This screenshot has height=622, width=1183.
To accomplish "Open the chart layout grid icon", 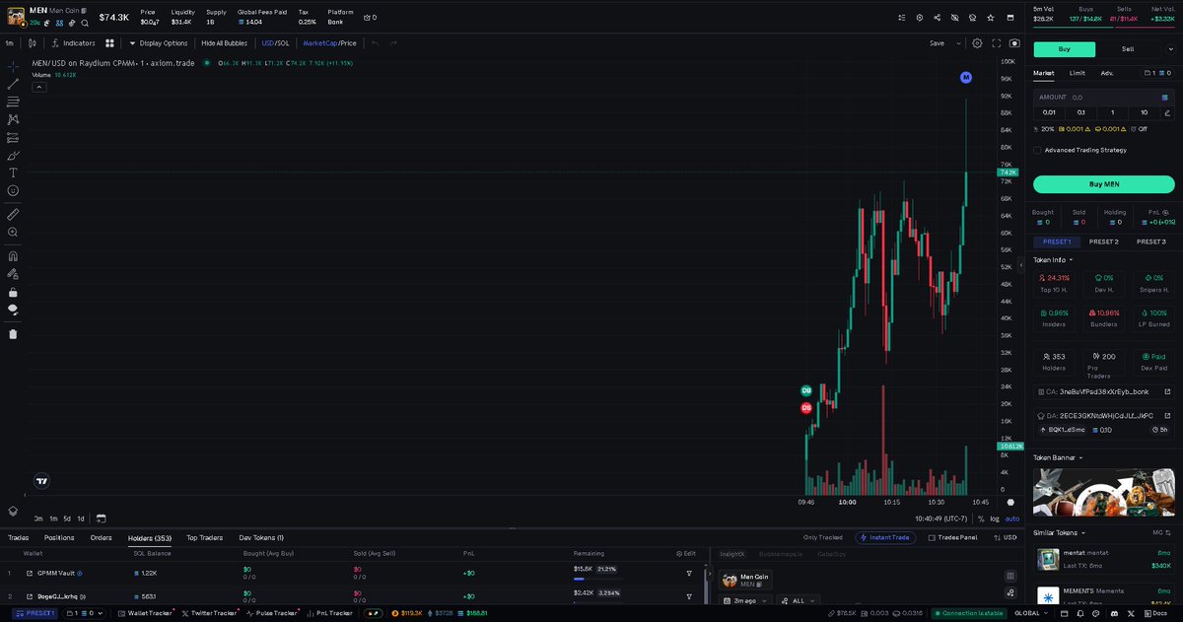I will [x=109, y=43].
